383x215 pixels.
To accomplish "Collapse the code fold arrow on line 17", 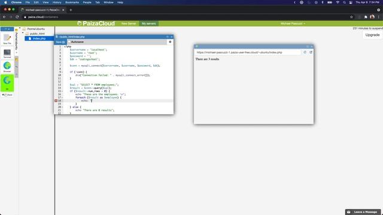I will [62, 97].
